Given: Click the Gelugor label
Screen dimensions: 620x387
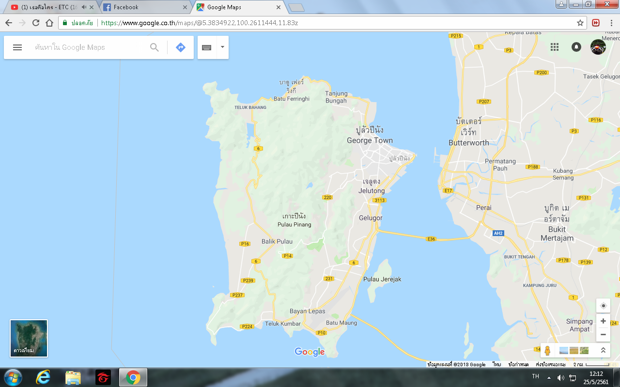Looking at the screenshot, I should (x=371, y=218).
